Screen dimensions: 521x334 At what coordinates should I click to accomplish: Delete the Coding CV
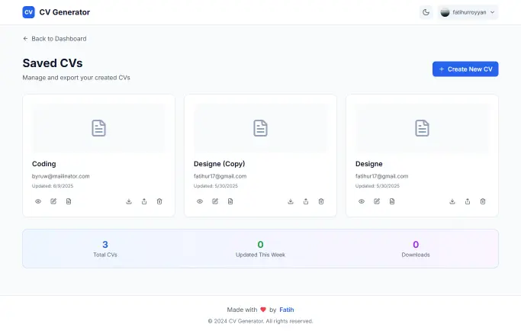coord(159,201)
